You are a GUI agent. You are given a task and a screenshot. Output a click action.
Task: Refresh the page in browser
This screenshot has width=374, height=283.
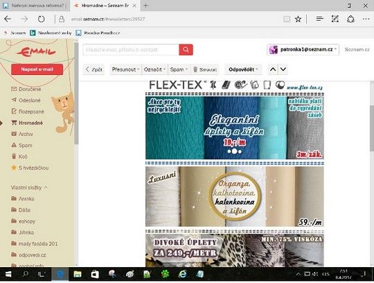click(x=42, y=19)
